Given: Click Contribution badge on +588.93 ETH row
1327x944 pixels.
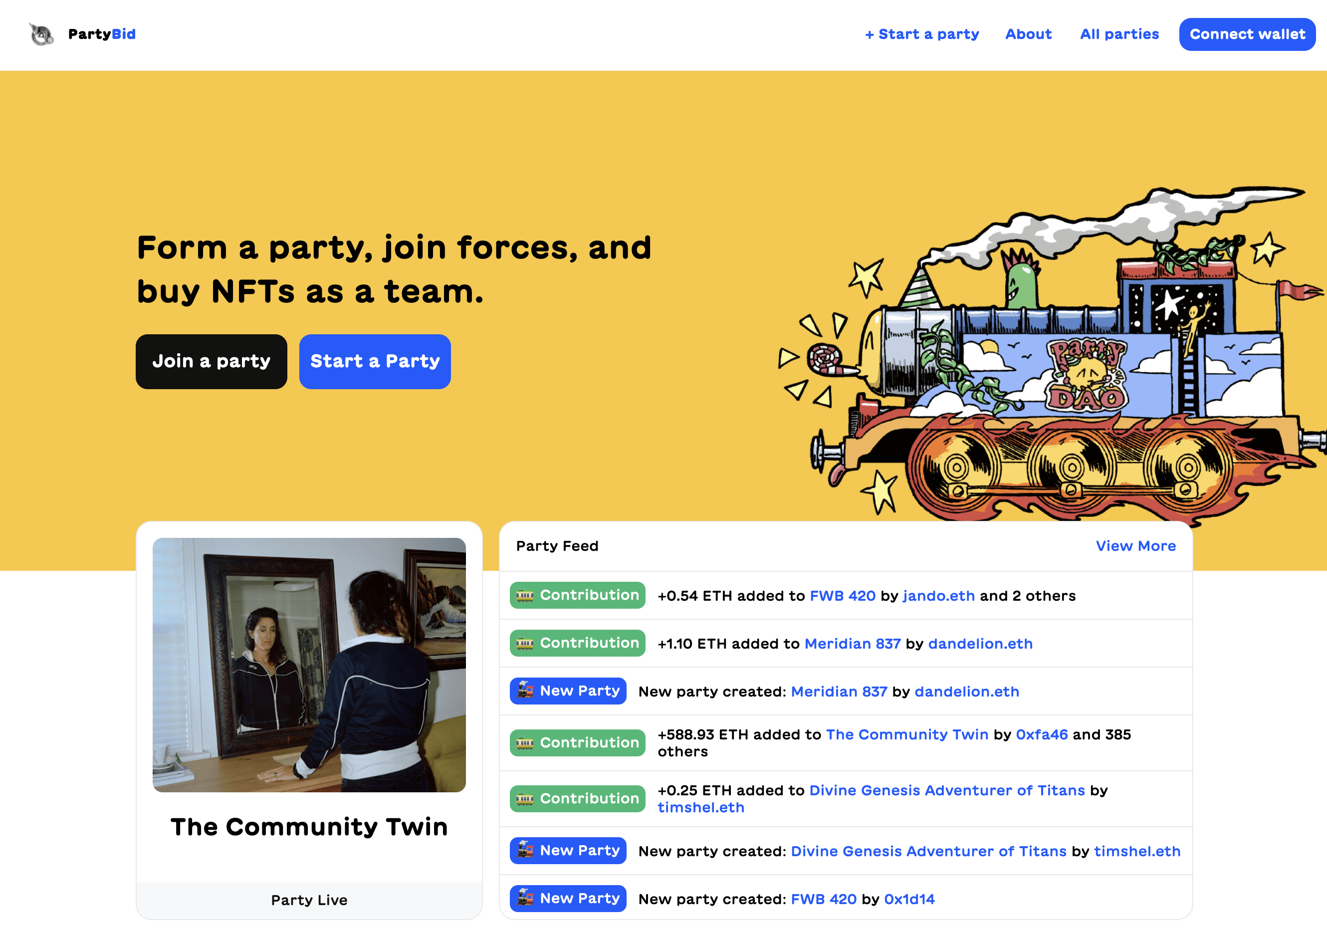Looking at the screenshot, I should tap(578, 743).
